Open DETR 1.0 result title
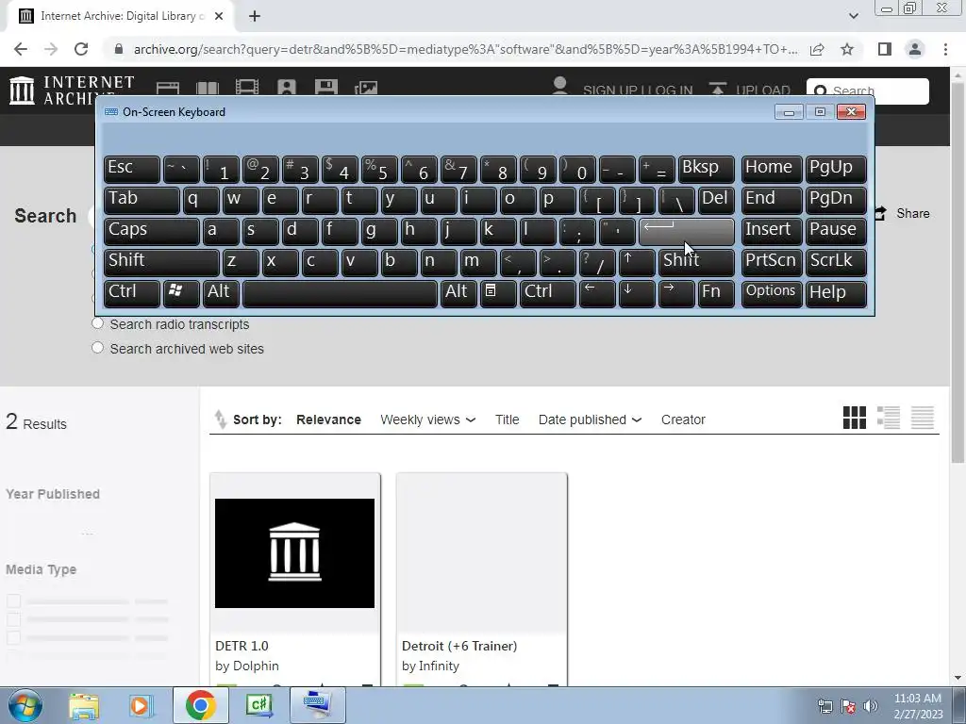 coord(241,646)
